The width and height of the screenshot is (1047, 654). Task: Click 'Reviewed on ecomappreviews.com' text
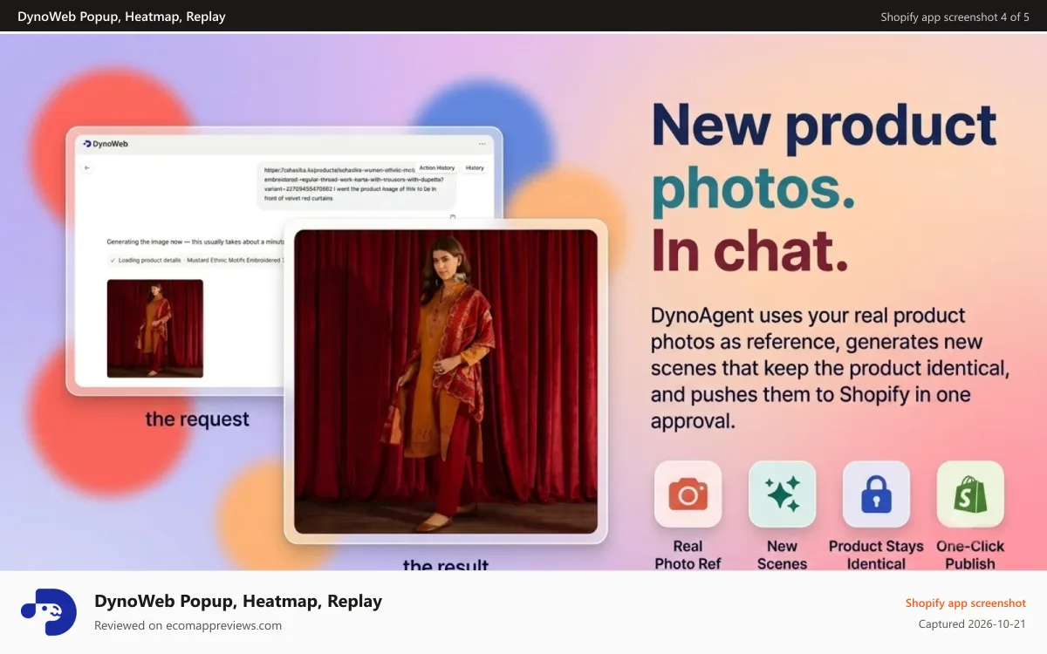click(188, 625)
